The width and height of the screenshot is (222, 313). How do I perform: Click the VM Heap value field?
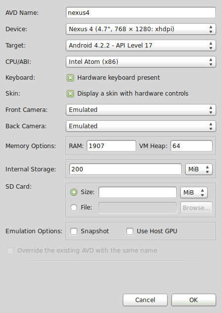[x=191, y=146]
